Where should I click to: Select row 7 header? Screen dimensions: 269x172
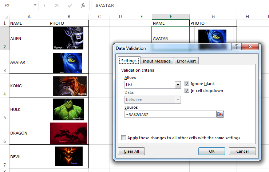(x=4, y=156)
